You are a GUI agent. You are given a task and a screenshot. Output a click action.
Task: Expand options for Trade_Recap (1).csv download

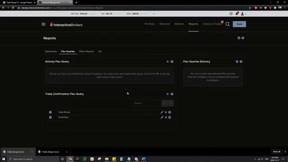tap(67, 152)
